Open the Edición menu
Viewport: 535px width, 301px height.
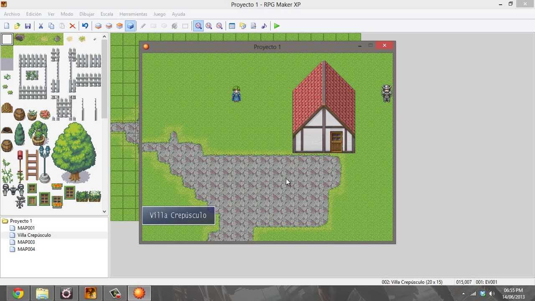[x=34, y=14]
